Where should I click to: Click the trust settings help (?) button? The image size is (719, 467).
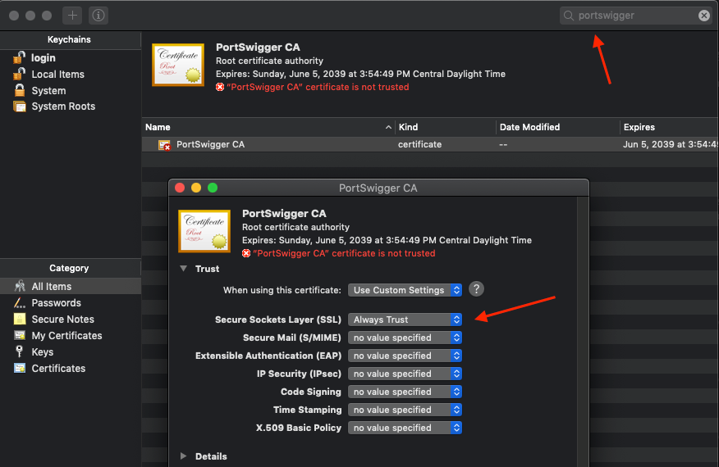pos(476,289)
